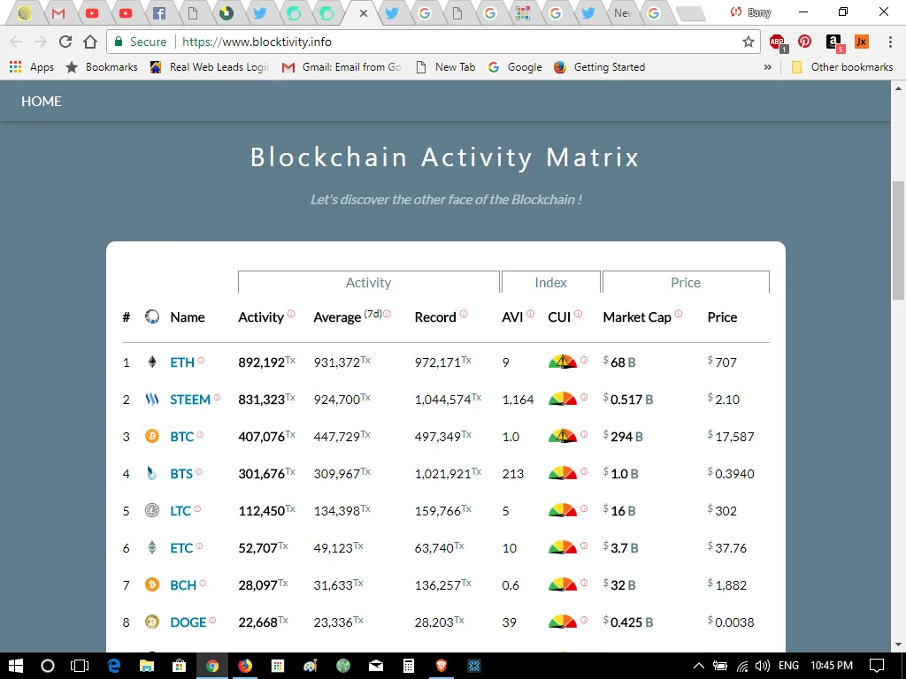This screenshot has width=906, height=679.
Task: Click the ETH Ethereum coin logo
Action: coord(152,362)
